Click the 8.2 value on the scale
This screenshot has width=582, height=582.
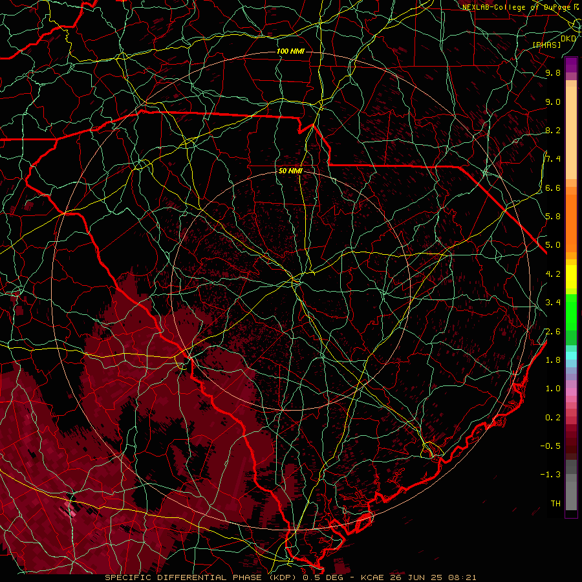553,130
